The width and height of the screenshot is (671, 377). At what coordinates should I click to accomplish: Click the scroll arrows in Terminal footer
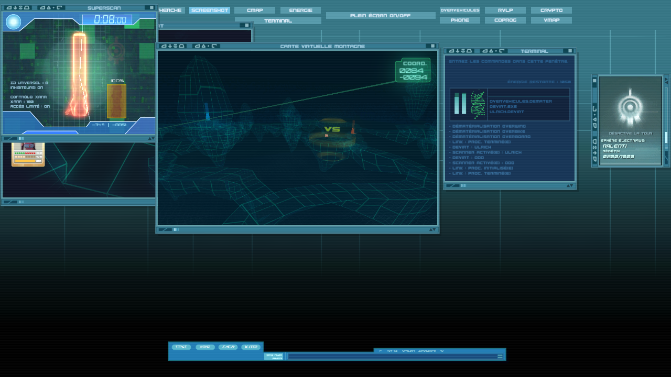570,185
